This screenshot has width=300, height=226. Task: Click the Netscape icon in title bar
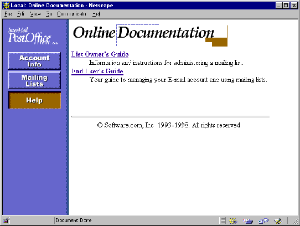(6, 6)
